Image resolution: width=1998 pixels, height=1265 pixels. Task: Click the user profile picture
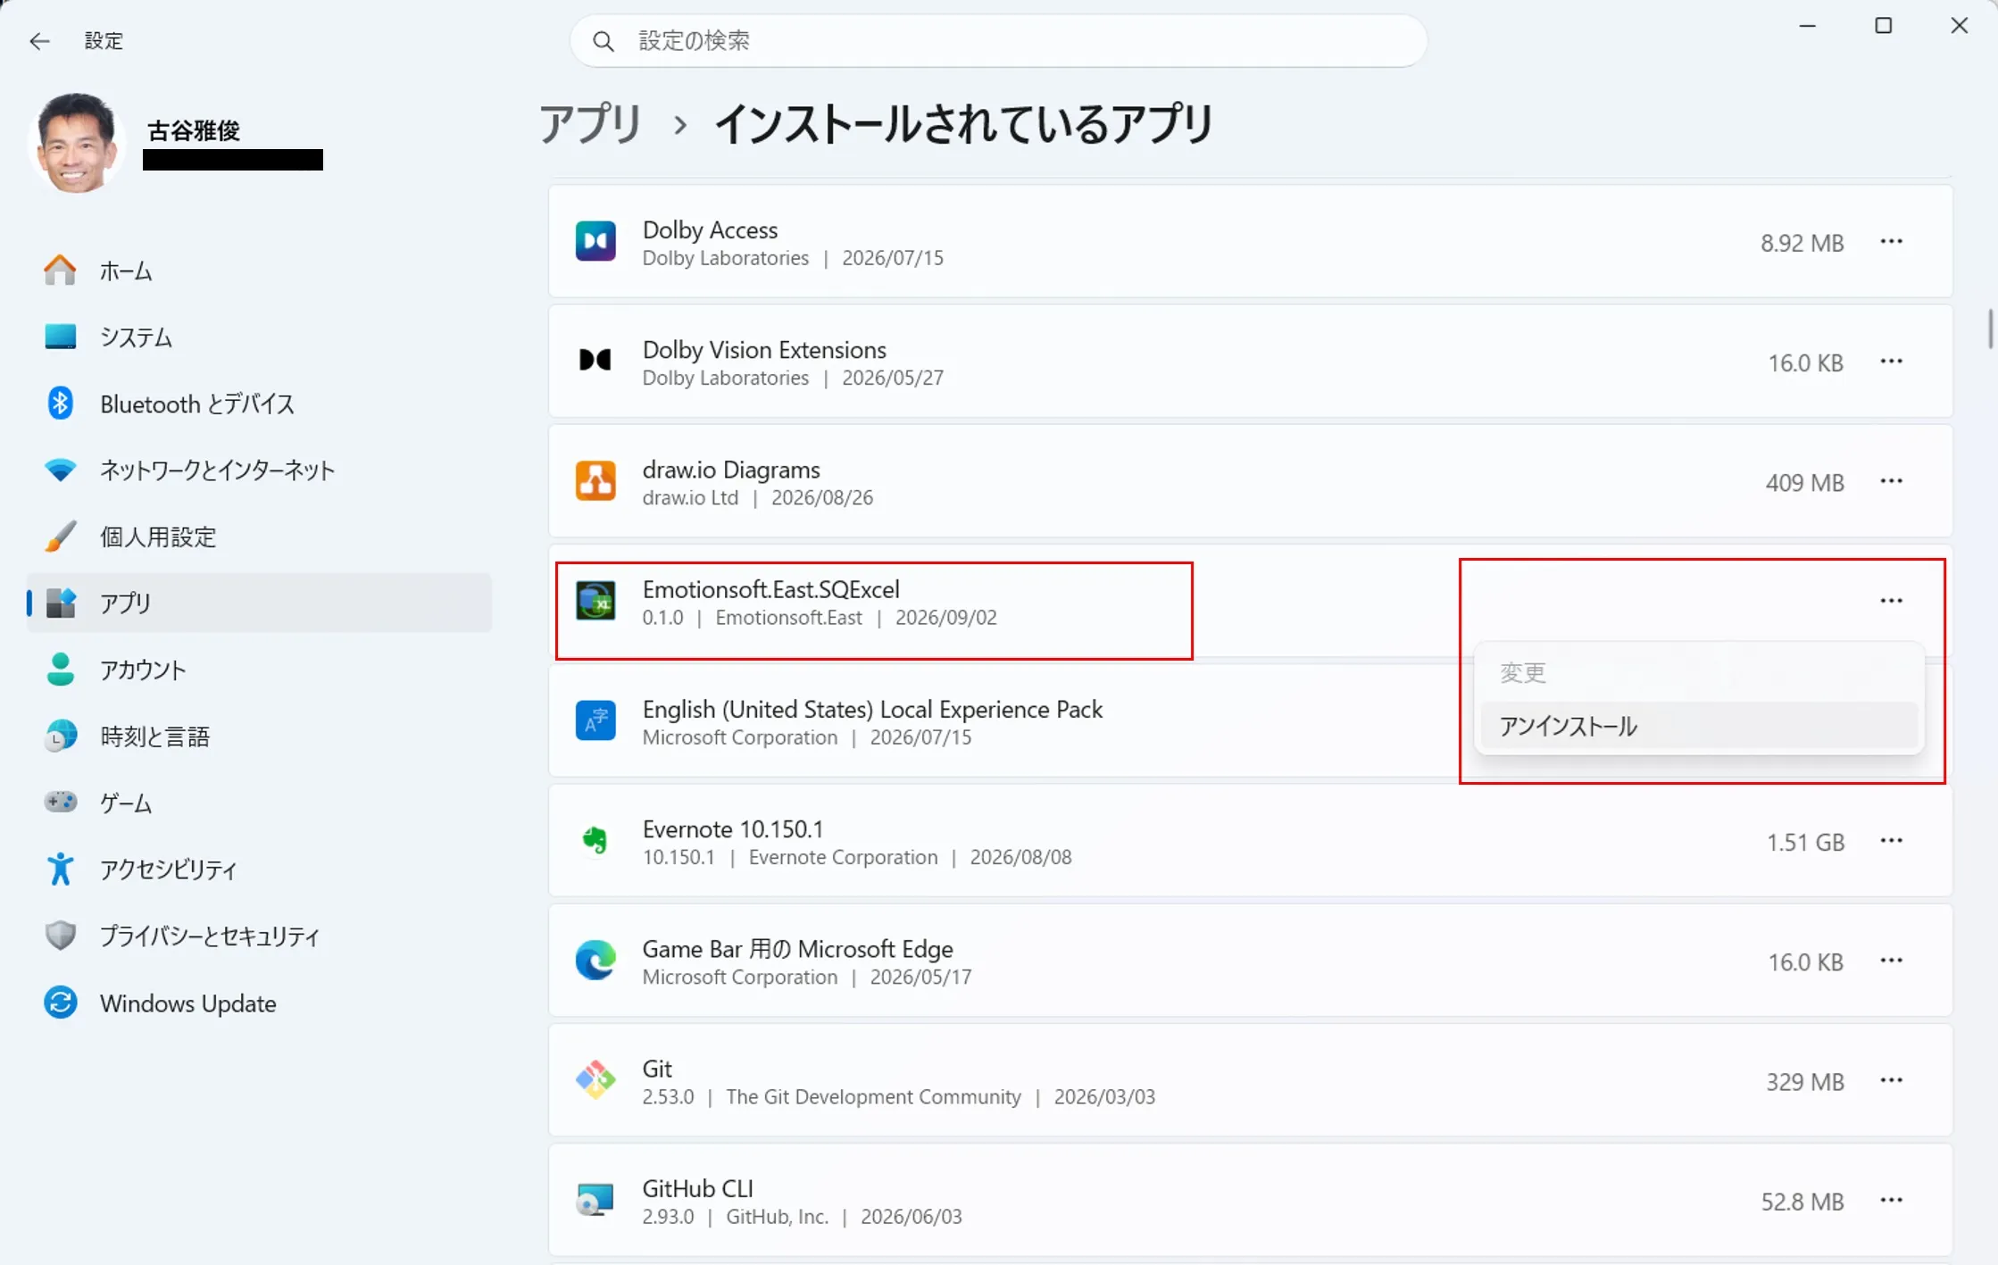pos(76,143)
